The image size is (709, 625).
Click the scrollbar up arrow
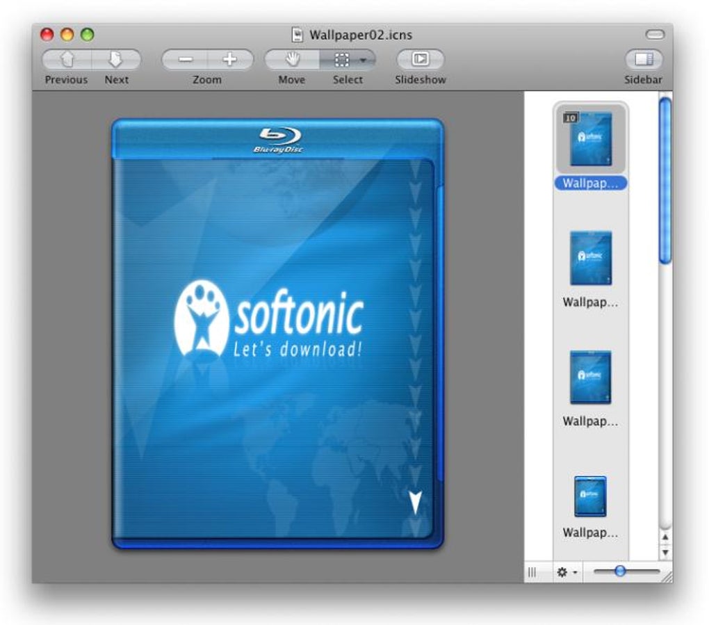click(x=665, y=537)
